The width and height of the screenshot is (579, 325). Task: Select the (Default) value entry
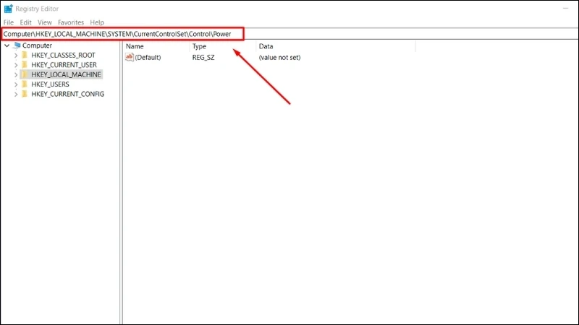click(148, 58)
